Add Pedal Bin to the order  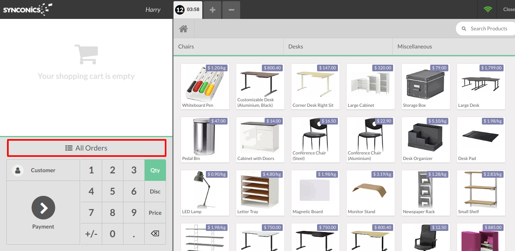pos(205,140)
